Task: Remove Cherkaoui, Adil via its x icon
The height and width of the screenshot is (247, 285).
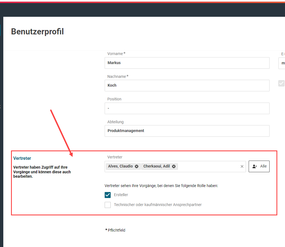Action: 174,166
